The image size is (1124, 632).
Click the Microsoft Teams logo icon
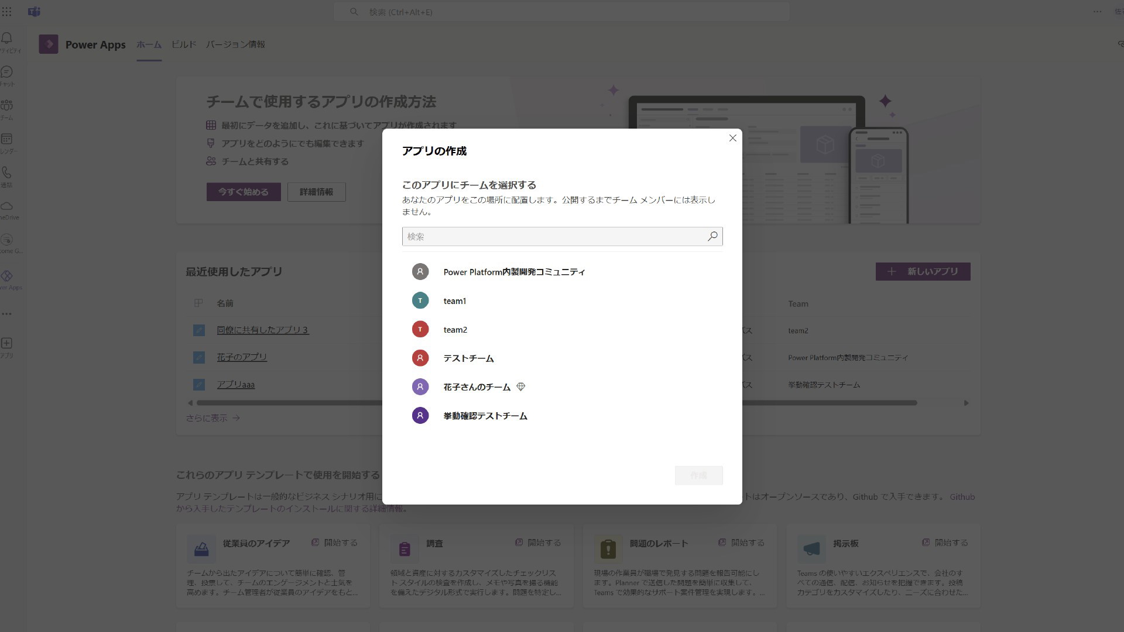coord(34,12)
